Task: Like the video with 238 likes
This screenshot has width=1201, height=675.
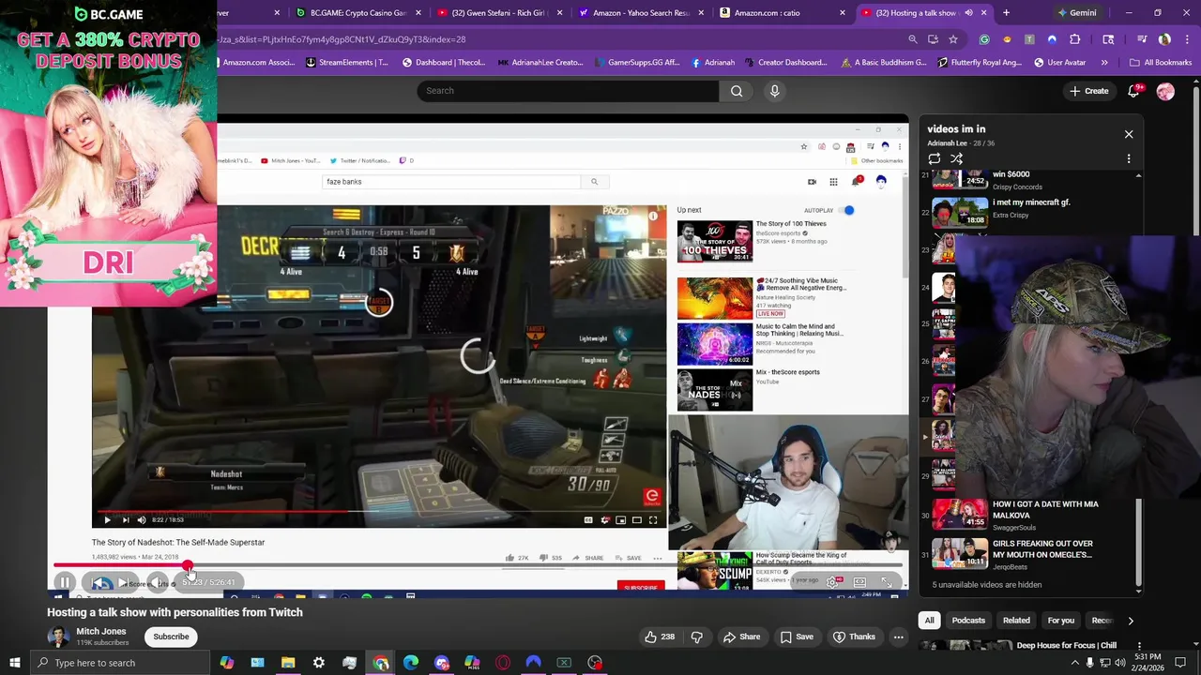Action: [661, 637]
